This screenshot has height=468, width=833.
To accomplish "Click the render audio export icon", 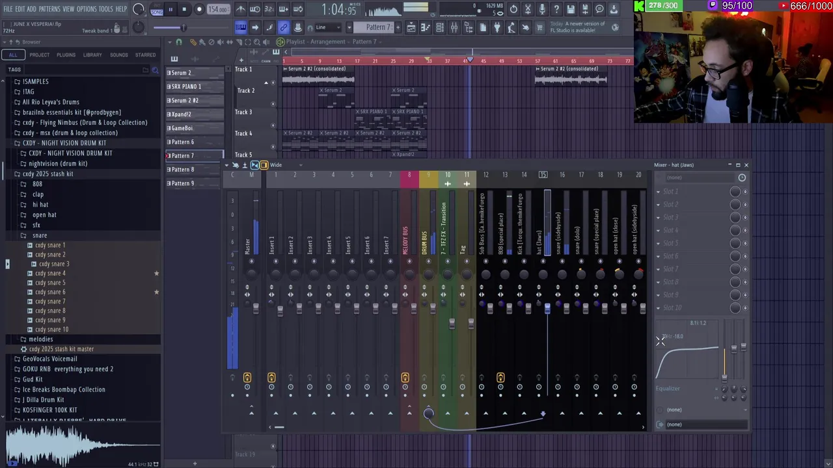I will click(585, 10).
